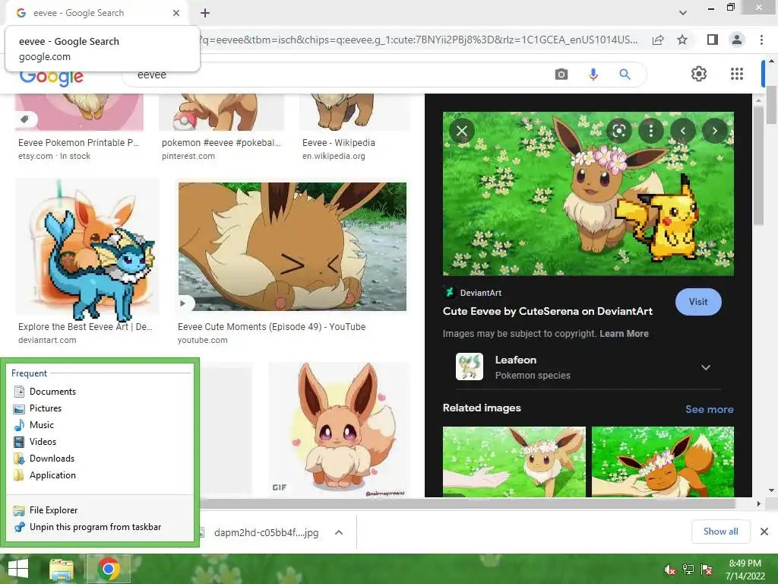
Task: Click Chrome icon on taskbar
Action: click(109, 569)
